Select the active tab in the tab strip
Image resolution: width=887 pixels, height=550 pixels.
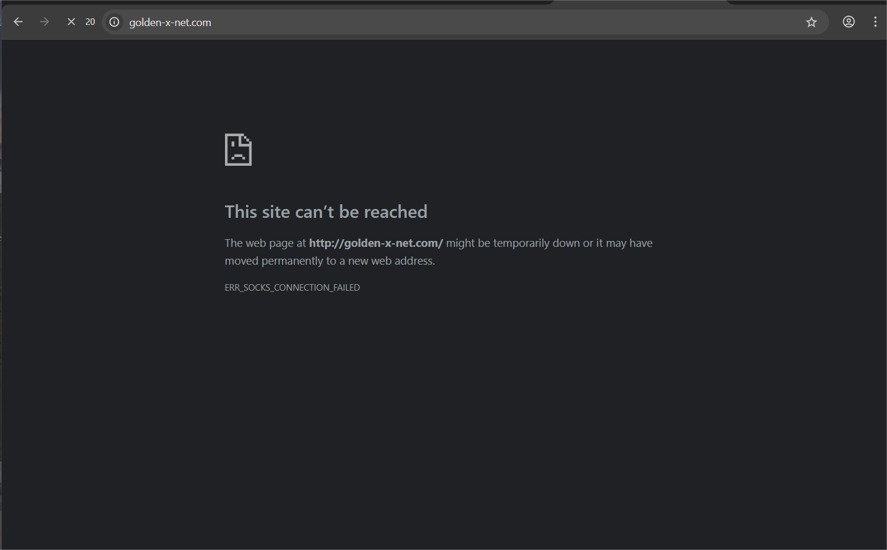click(639, 2)
